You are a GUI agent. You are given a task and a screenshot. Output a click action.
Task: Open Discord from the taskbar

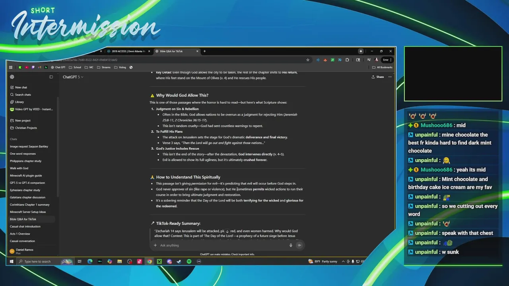169,261
